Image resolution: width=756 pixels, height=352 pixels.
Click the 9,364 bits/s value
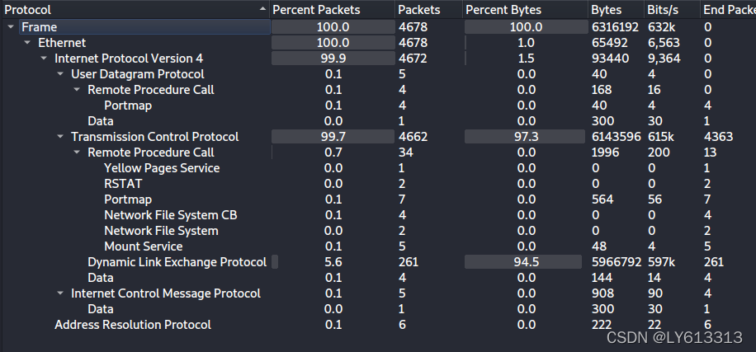pyautogui.click(x=664, y=59)
